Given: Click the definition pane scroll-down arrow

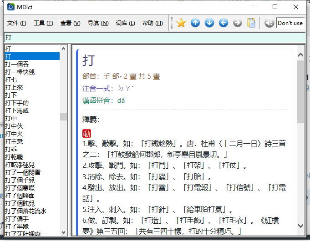Looking at the screenshot, I should click(x=300, y=225).
